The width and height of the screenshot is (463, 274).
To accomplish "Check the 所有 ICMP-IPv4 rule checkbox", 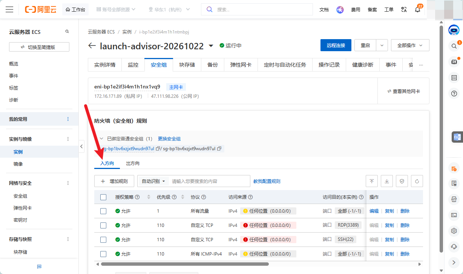I will [103, 254].
